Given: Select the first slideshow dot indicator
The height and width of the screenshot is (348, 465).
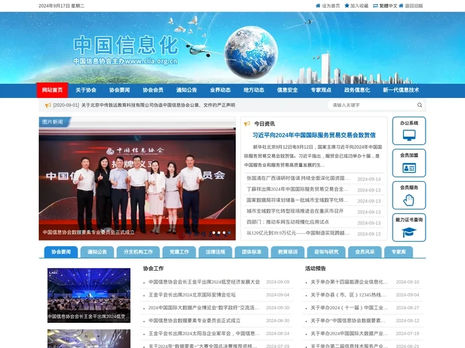Looking at the screenshot, I should pos(214,233).
